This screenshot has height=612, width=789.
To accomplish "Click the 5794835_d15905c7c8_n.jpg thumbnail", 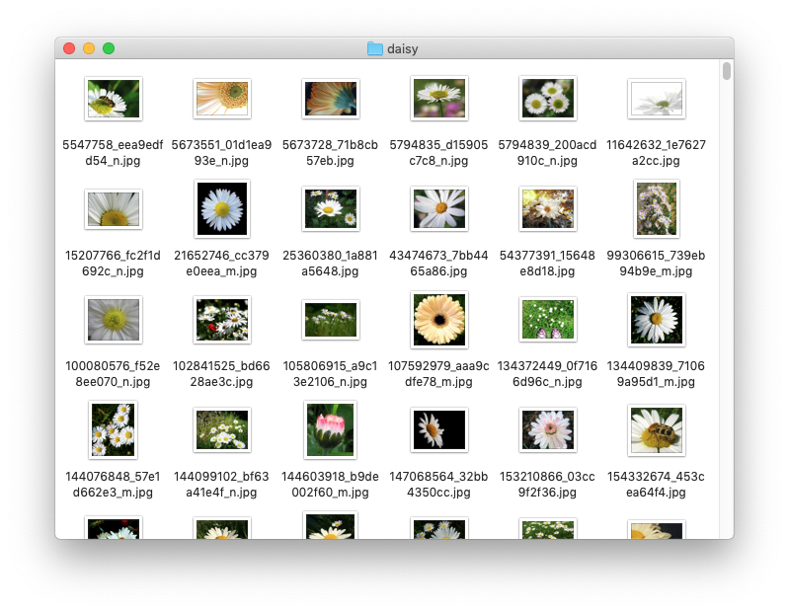I will click(x=439, y=99).
